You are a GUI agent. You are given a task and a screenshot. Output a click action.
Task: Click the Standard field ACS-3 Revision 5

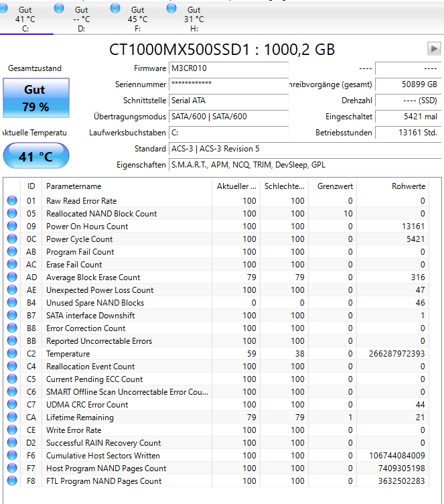click(305, 149)
